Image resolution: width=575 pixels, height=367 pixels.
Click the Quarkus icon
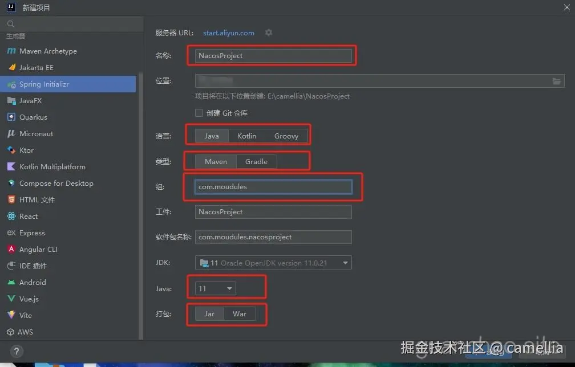coord(11,117)
